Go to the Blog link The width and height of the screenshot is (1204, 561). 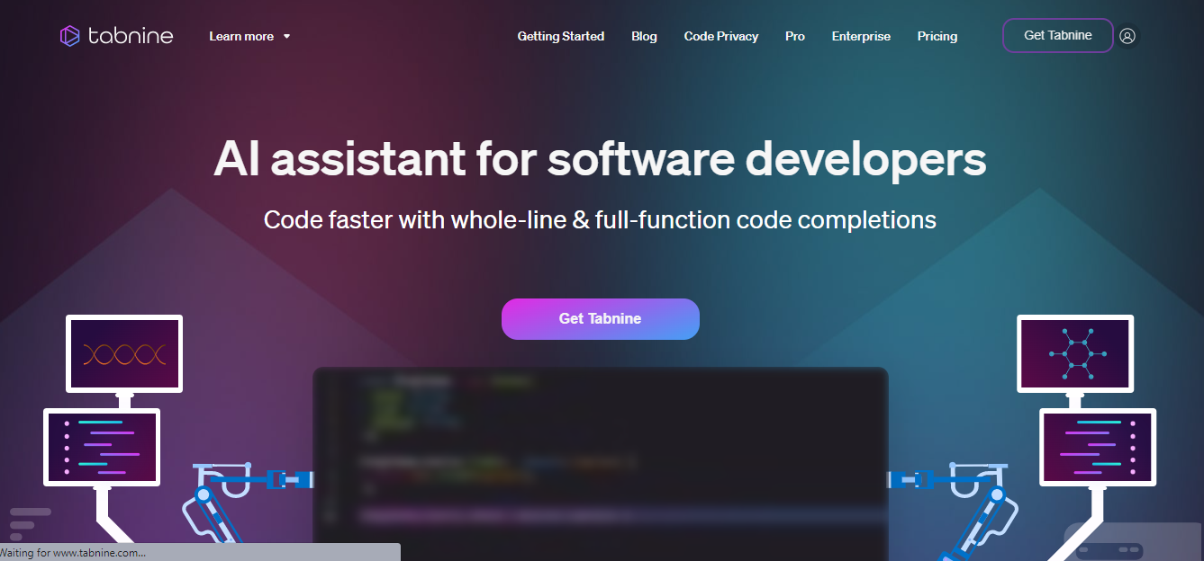(644, 36)
